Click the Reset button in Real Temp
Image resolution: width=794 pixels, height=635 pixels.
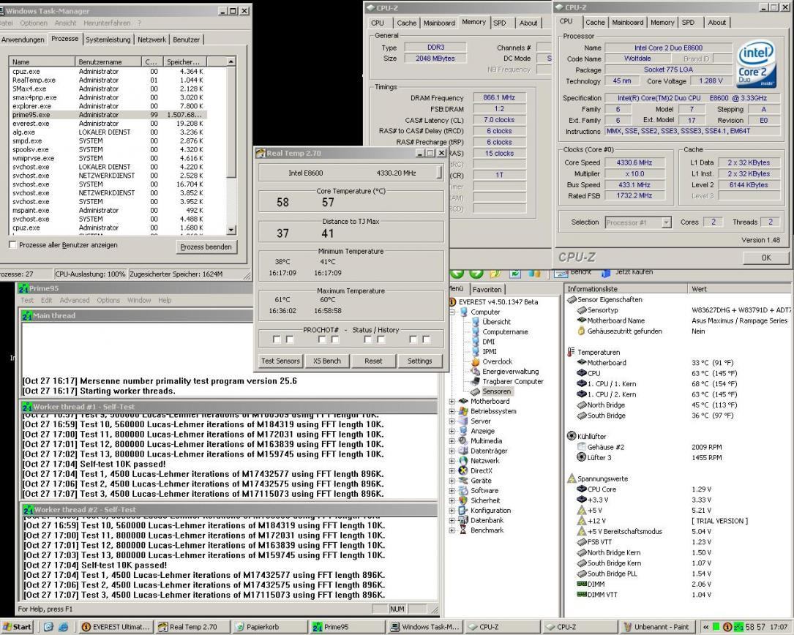pyautogui.click(x=373, y=361)
